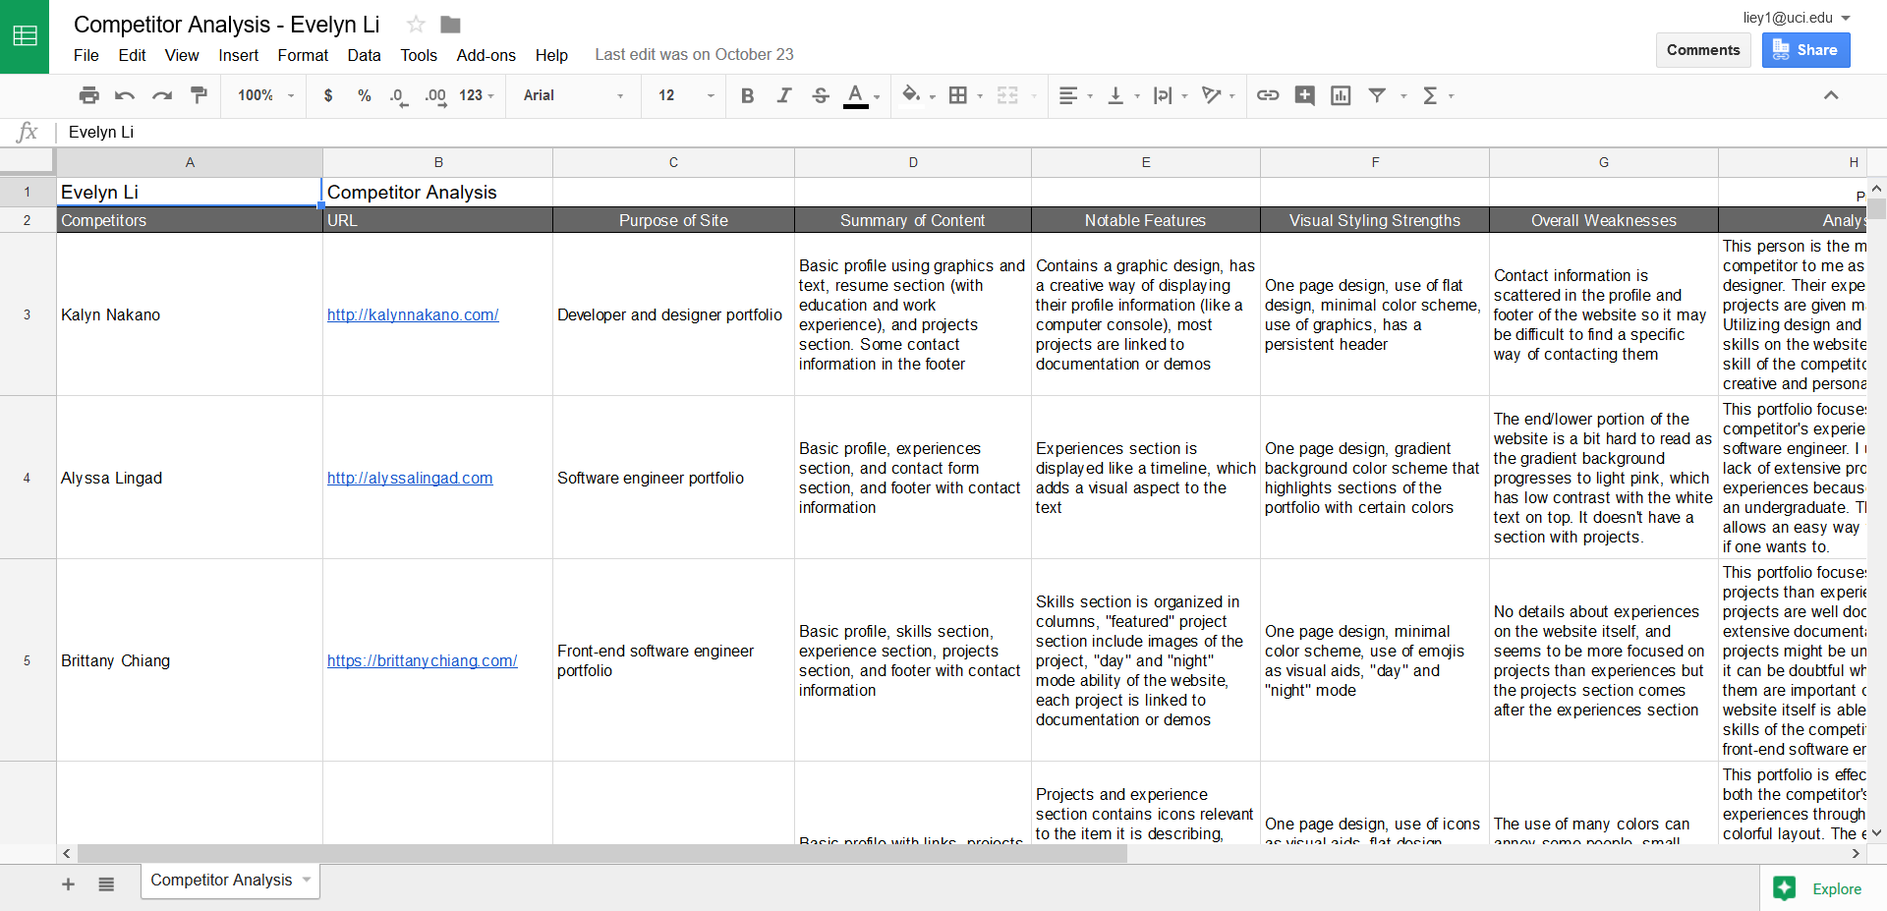Open the zoom 100% dropdown
The width and height of the screenshot is (1887, 911).
(x=265, y=95)
